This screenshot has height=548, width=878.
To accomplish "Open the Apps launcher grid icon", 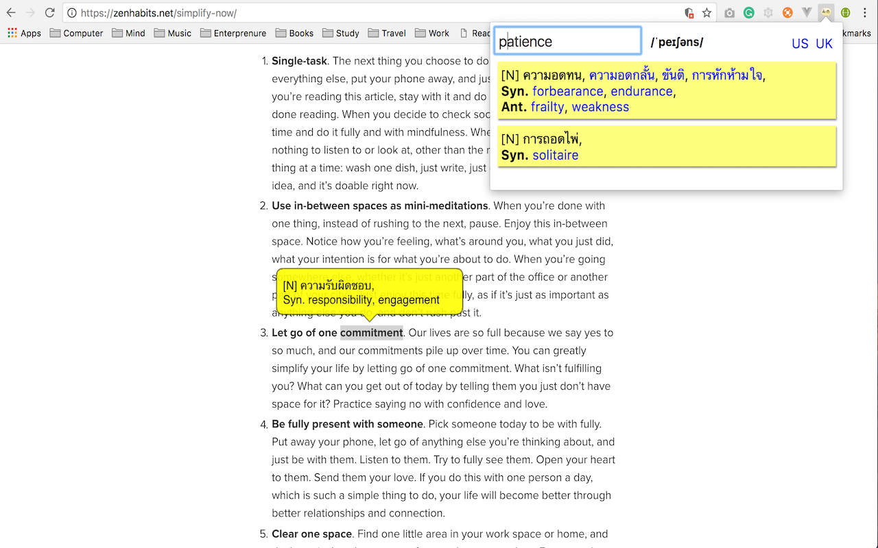I will click(x=12, y=32).
